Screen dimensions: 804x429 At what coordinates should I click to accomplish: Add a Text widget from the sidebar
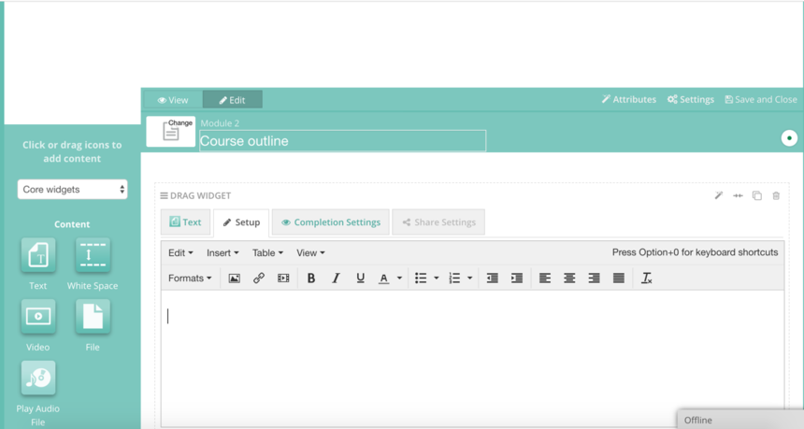pyautogui.click(x=38, y=255)
